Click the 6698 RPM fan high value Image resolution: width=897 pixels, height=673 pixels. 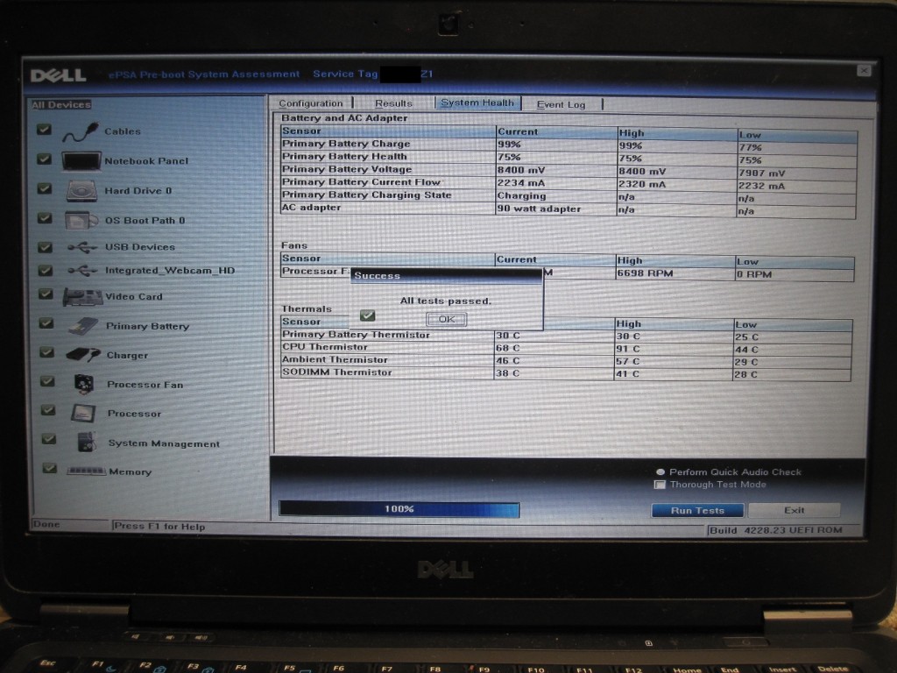tap(645, 273)
